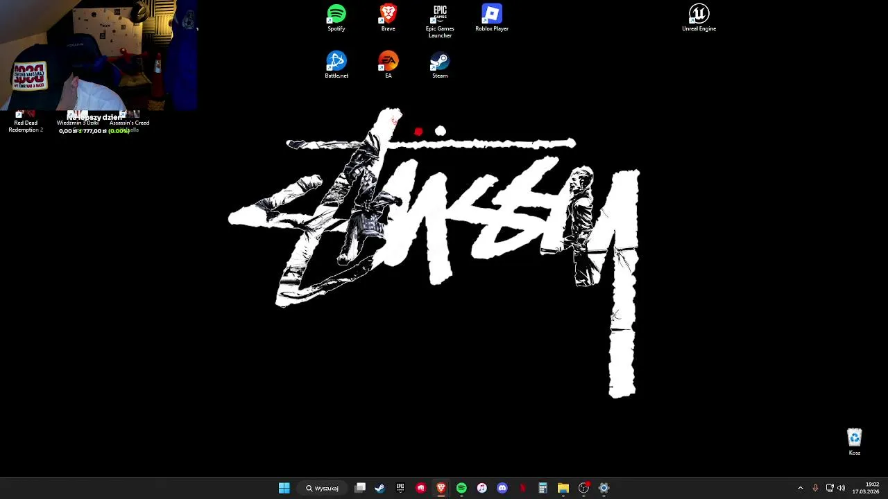Open the clock showing 19:02

point(866,488)
